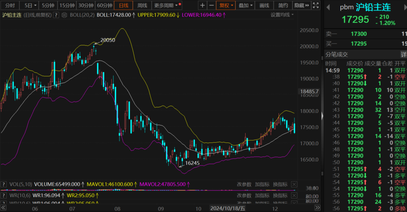Screen dimensions: 407x212
Task: Toggle the 画线 drawing tools
Action: point(264,5)
